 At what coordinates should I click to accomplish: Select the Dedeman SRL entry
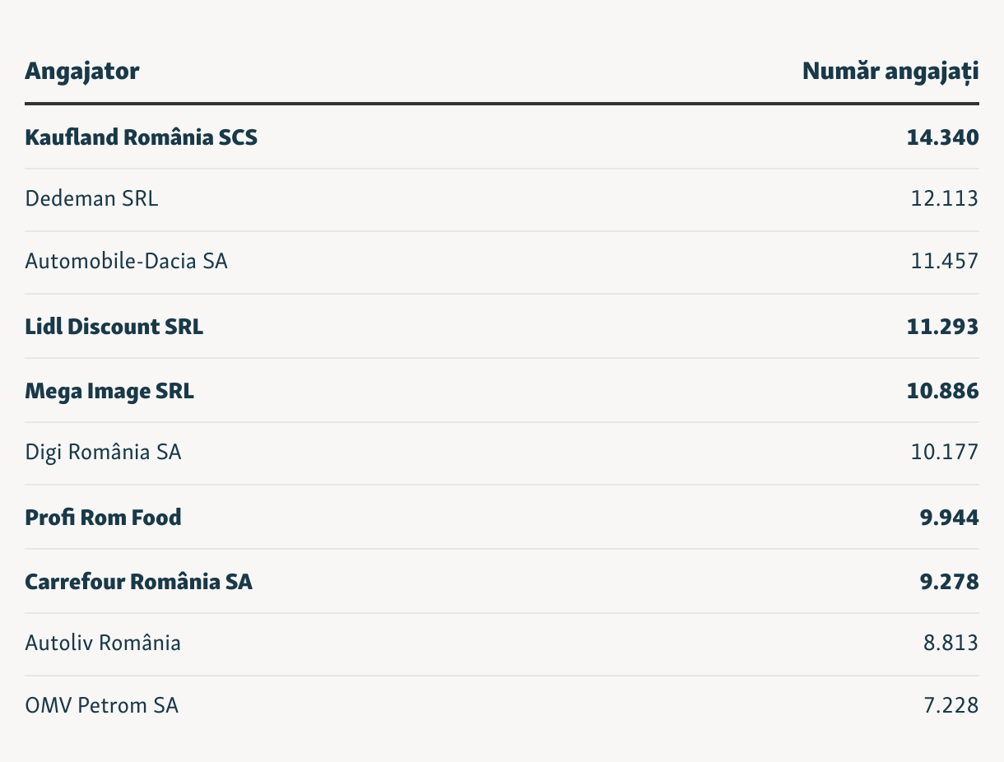click(91, 198)
